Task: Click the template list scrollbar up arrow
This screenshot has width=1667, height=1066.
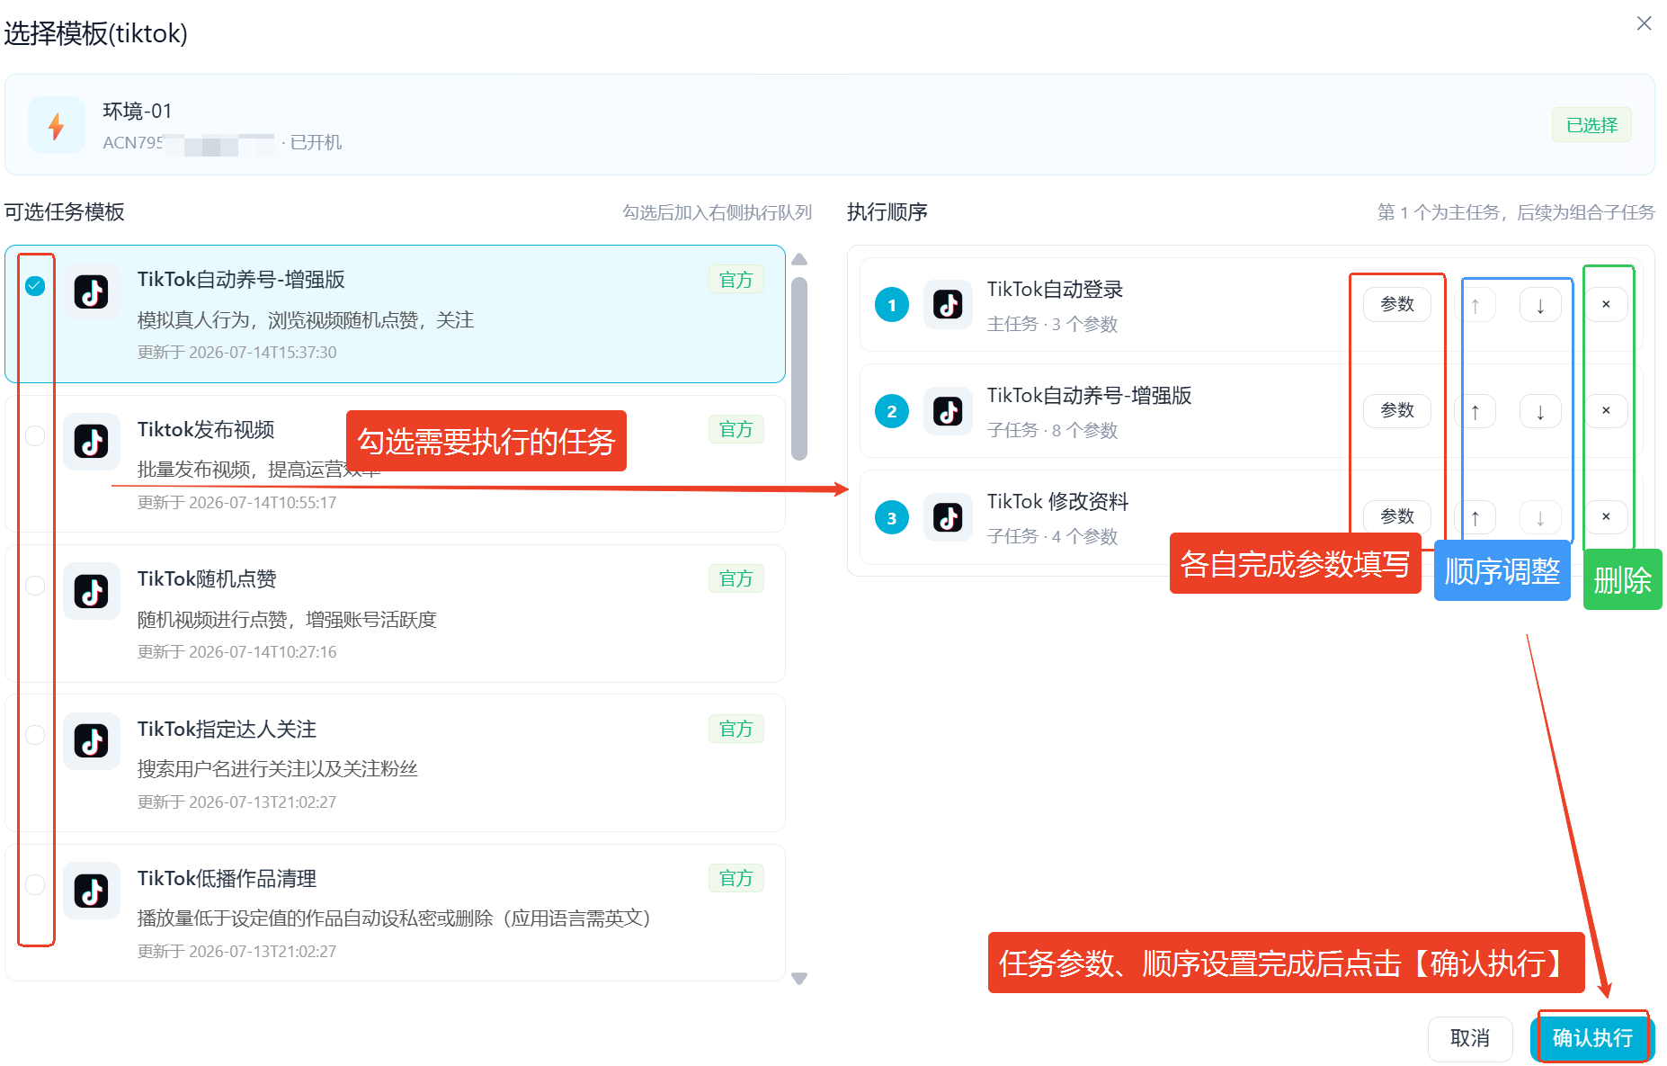Action: tap(799, 259)
